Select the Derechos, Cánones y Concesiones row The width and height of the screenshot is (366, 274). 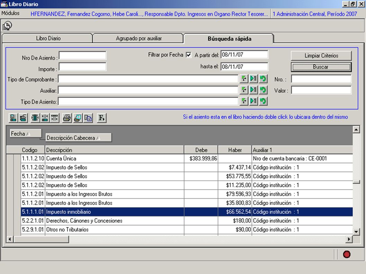click(x=187, y=220)
